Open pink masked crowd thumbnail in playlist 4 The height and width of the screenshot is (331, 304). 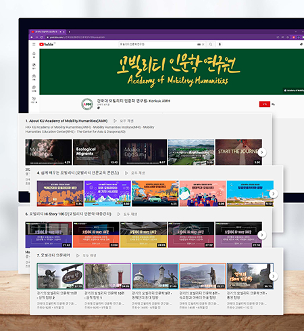(203, 194)
